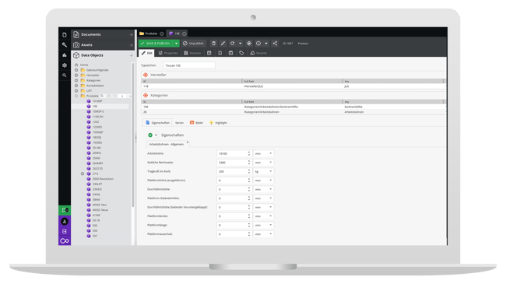Viewport: 506px width, 284px height.
Task: Select the 4005C Neu product
Action: click(x=100, y=205)
